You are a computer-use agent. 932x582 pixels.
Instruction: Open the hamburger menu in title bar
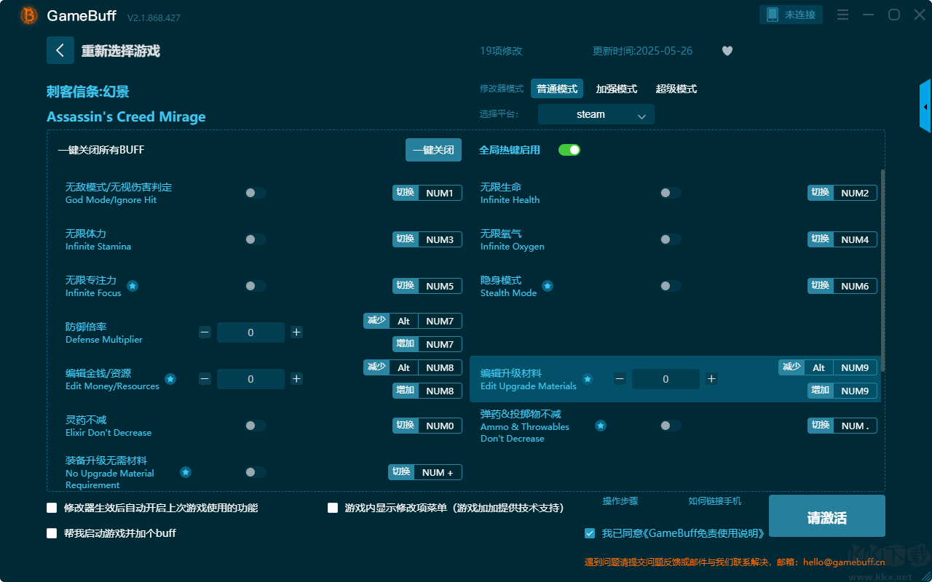coord(842,15)
